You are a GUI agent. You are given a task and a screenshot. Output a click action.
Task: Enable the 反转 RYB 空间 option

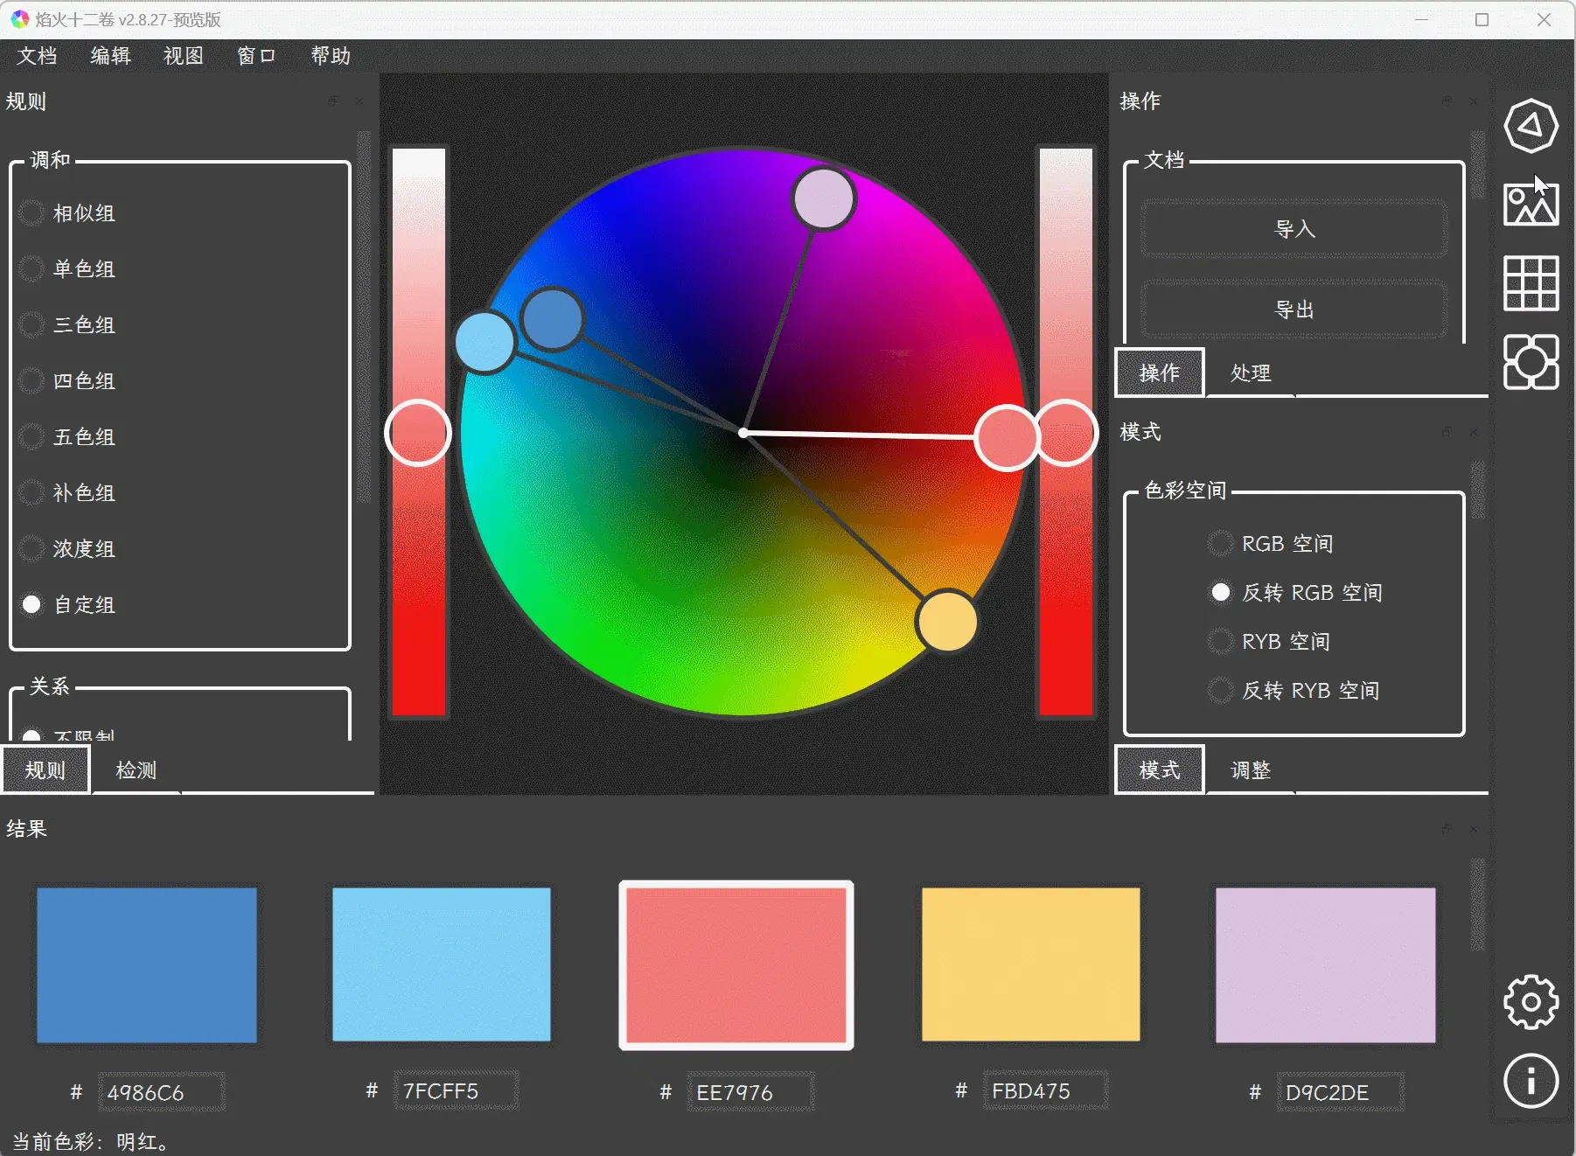coord(1220,691)
